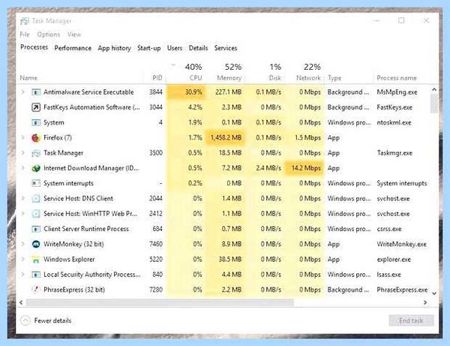
Task: Expand the Windows Explorer process row
Action: [22, 259]
